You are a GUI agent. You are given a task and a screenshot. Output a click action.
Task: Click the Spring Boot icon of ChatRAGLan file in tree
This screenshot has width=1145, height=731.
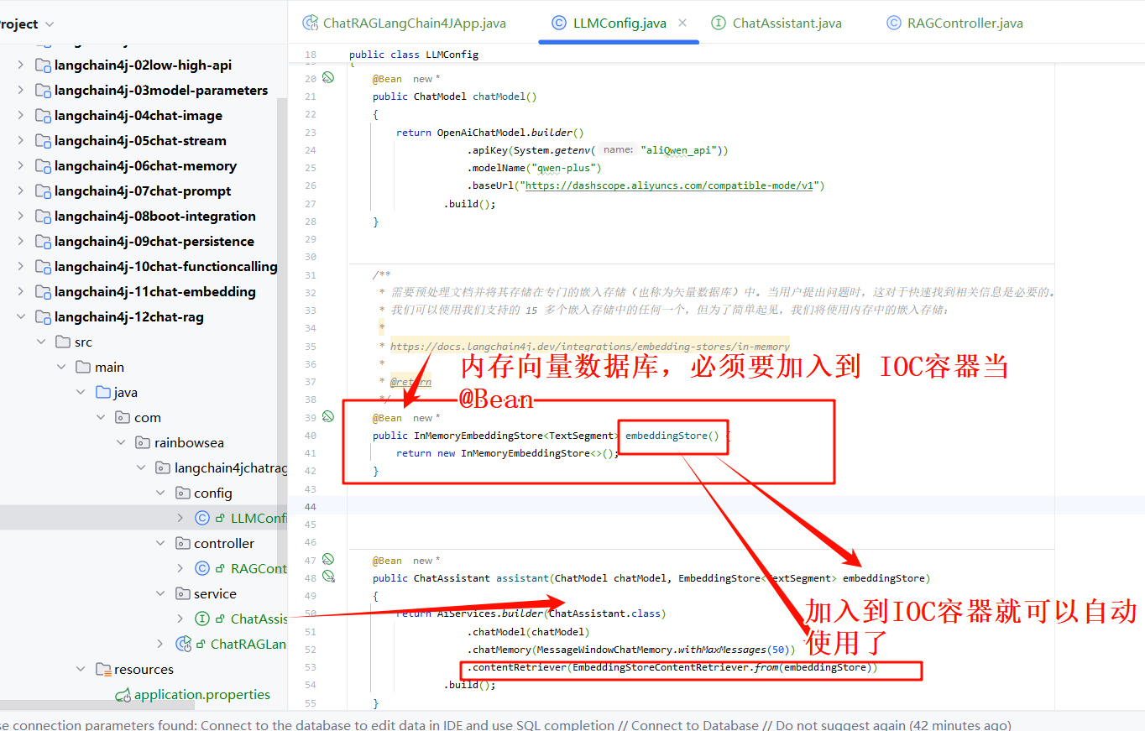tap(183, 644)
